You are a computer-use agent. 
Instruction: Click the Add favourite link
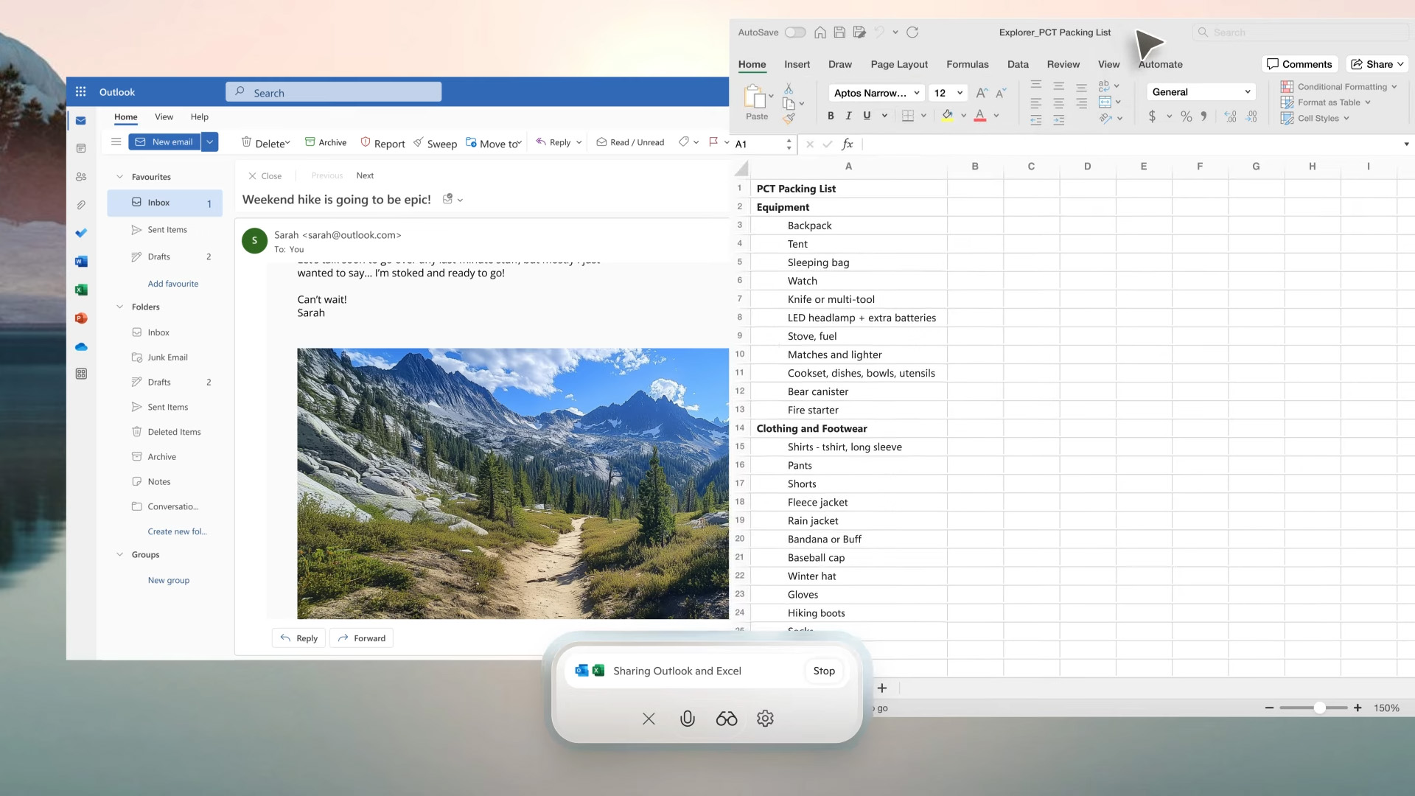pyautogui.click(x=172, y=284)
